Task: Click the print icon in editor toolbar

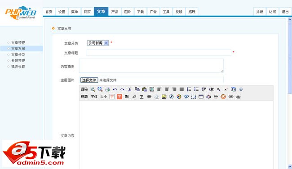Action: pyautogui.click(x=107, y=89)
